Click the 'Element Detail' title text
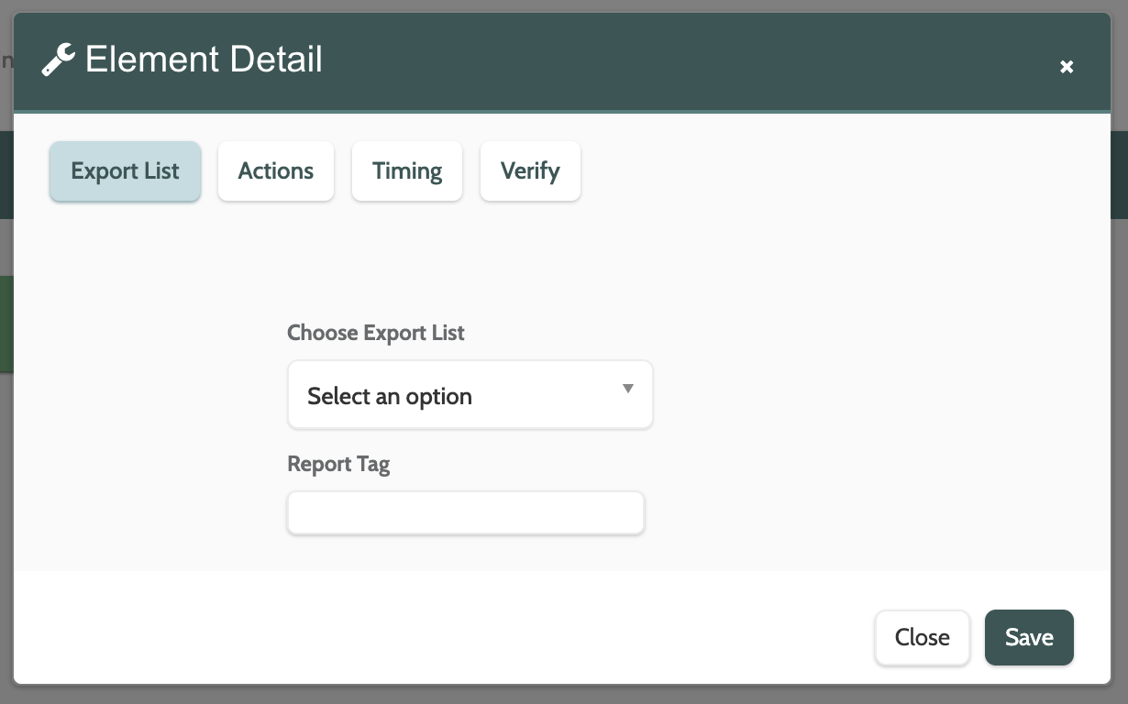 204,60
